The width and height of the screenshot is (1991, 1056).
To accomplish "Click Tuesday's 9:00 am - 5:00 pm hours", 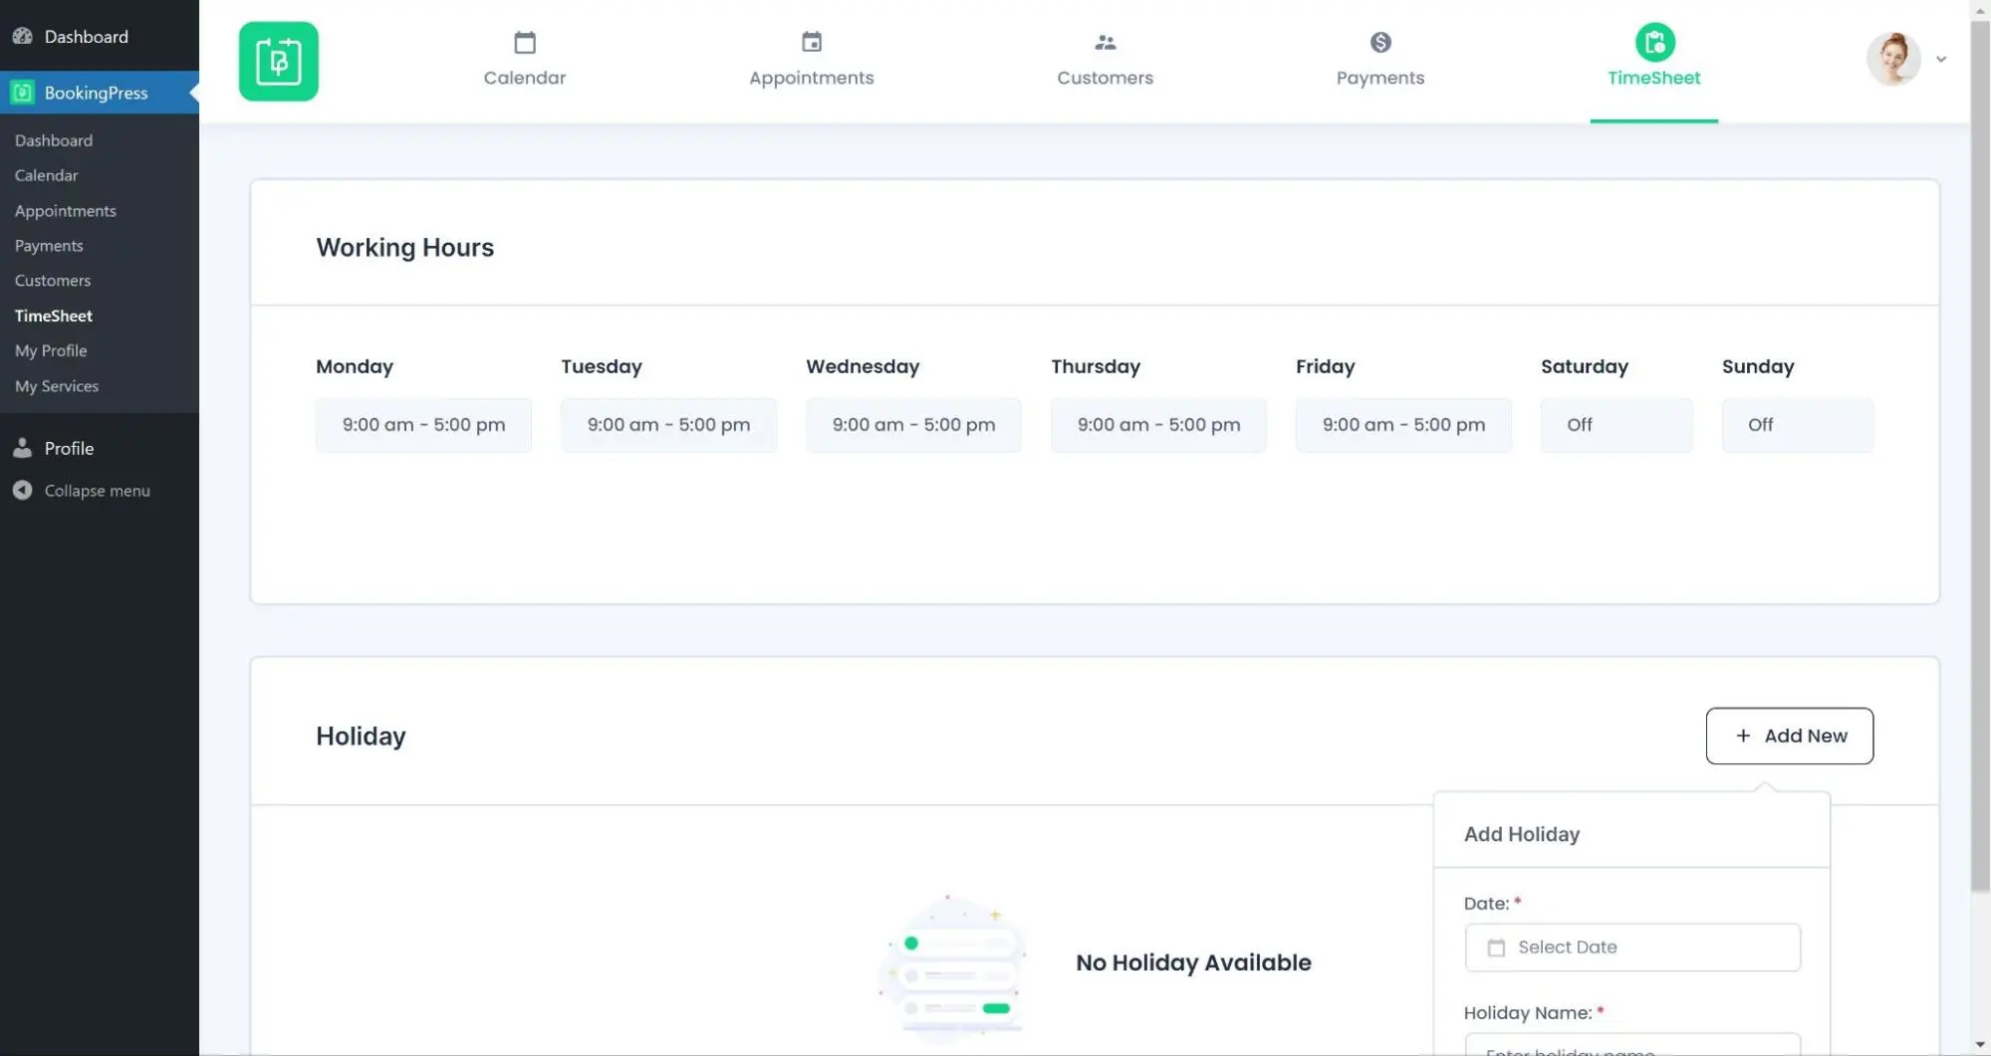I will click(x=668, y=425).
